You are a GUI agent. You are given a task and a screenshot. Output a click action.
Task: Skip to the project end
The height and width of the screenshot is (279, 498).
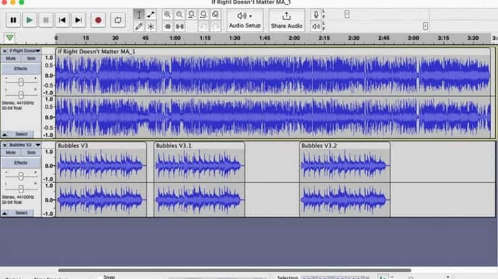pos(78,21)
